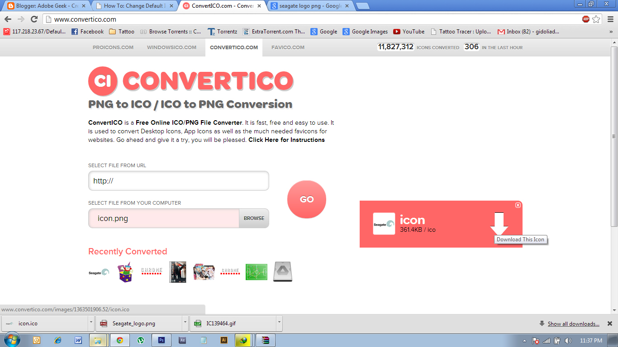The width and height of the screenshot is (618, 347).
Task: Reload the current page
Action: click(34, 19)
